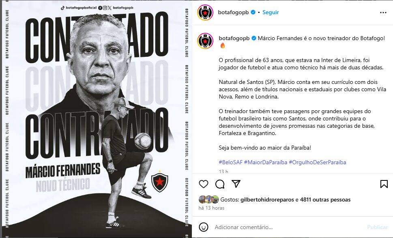Screen dimensions: 393x238
Task: Click the Adicionar comentário field
Action: click(288, 227)
